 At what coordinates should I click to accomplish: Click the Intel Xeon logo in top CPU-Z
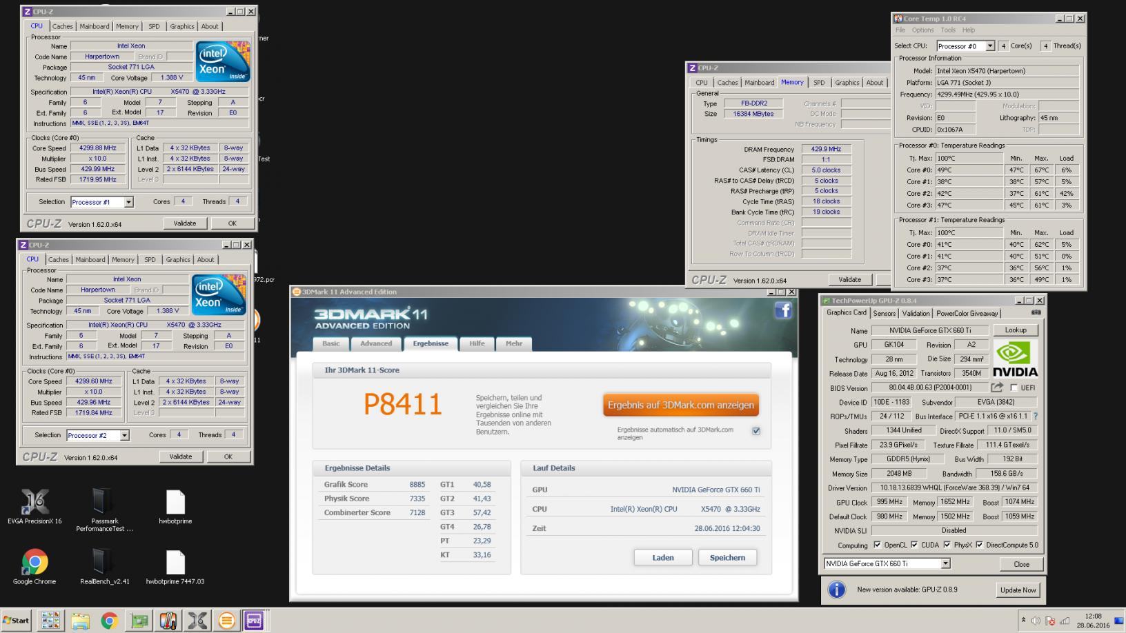(223, 61)
